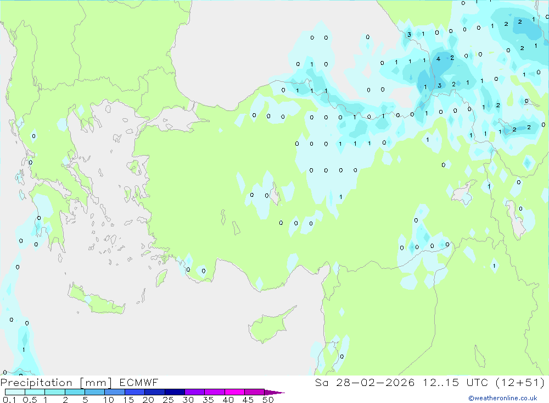Pick the 1–2 mm legend color box

55,392
